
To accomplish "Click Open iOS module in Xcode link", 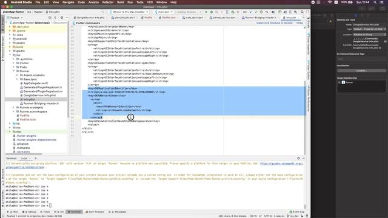I will (x=275, y=23).
